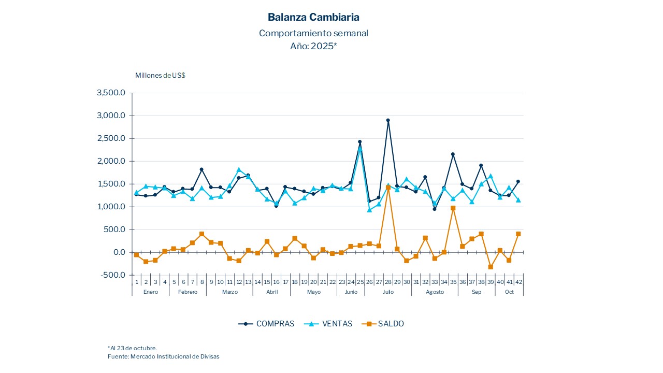Select the Millones de US$ axis label
663x373 pixels.
(160, 75)
